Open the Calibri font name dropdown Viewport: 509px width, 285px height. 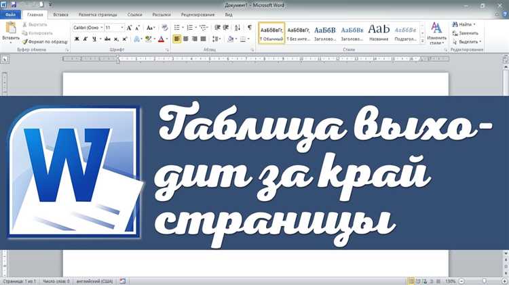pyautogui.click(x=102, y=28)
